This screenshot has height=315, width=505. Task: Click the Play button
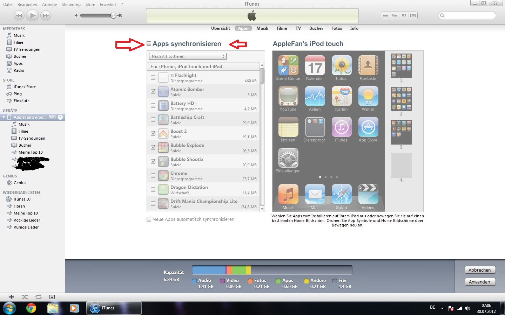coord(32,15)
